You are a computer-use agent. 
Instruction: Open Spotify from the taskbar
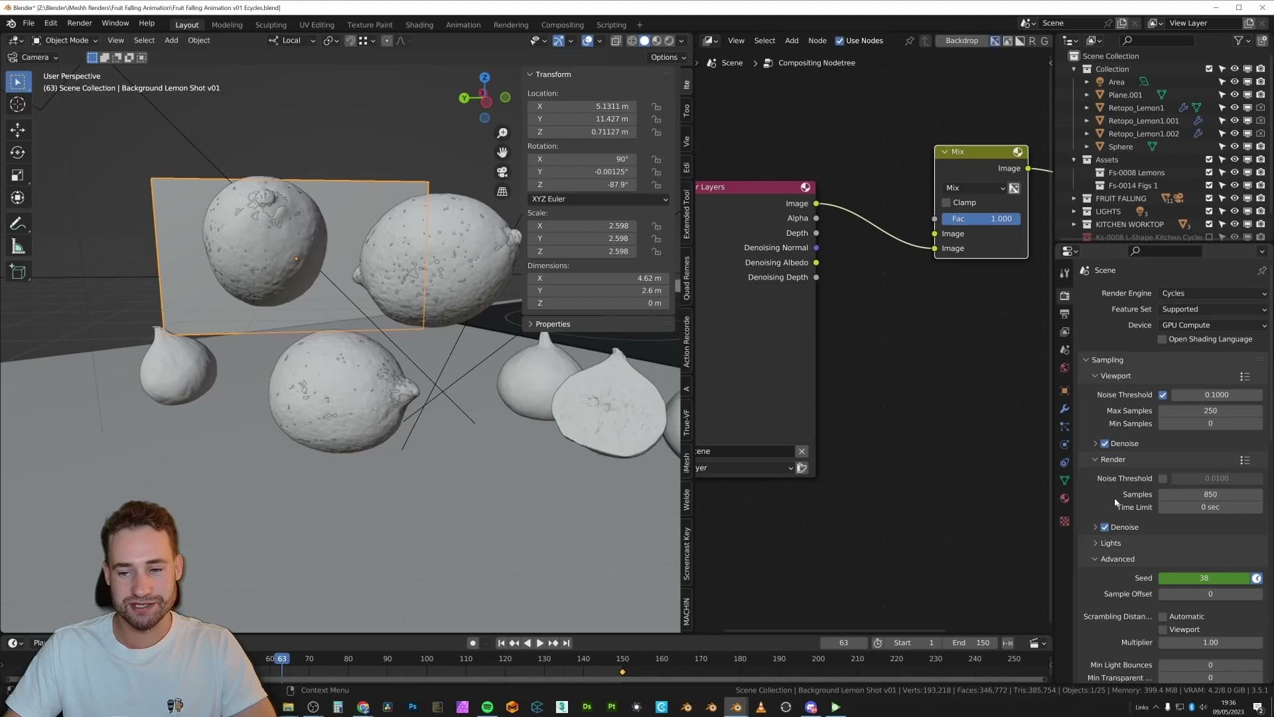(x=487, y=707)
